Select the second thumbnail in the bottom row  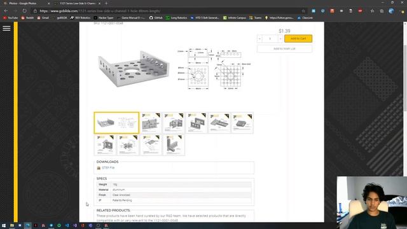pos(128,145)
